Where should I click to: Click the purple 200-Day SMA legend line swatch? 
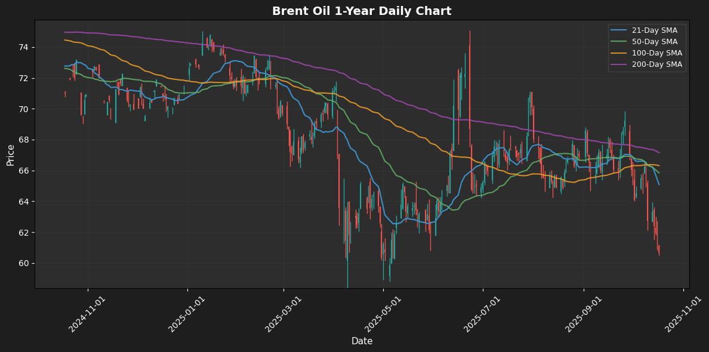[x=620, y=64]
